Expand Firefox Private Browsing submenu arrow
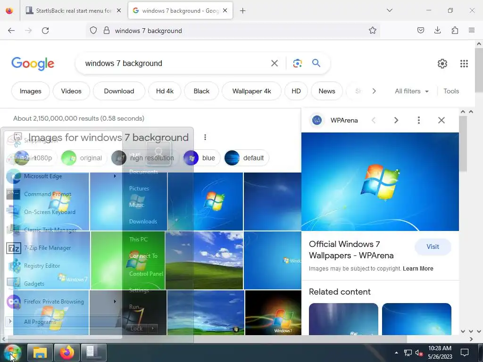 [115, 301]
